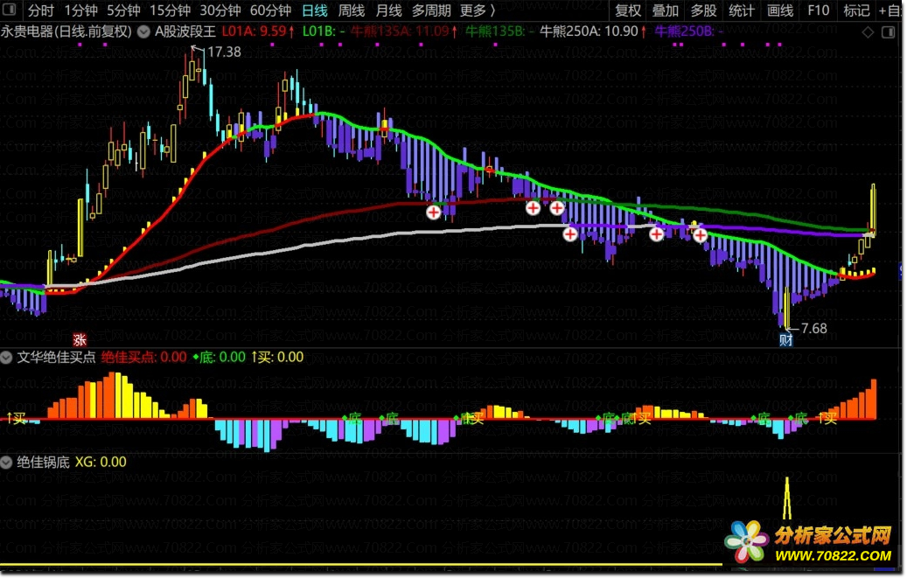The height and width of the screenshot is (578, 907).
Task: Switch to the 月线 monthly chart
Action: point(388,10)
